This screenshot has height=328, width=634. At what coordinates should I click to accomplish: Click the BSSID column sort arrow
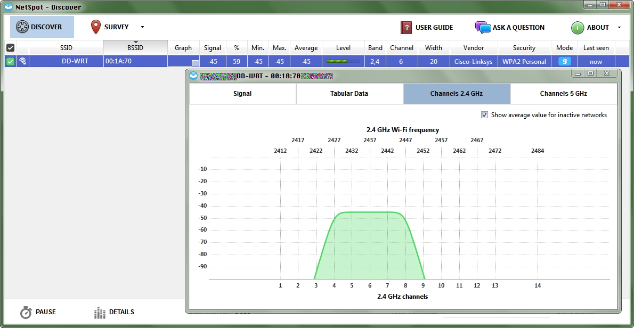pos(135,42)
